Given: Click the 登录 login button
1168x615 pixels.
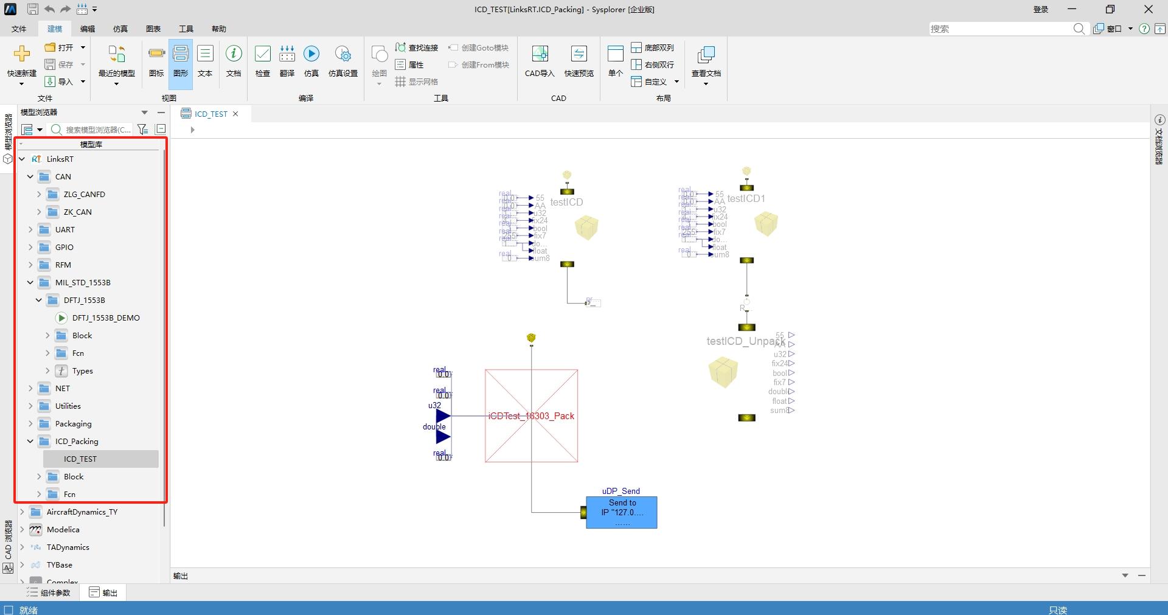Looking at the screenshot, I should pos(1041,9).
